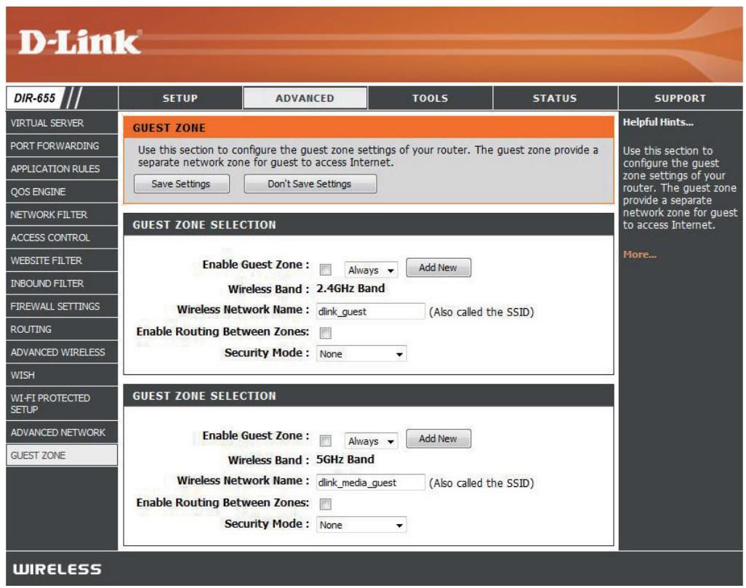Select Virtual Server in sidebar
746x588 pixels.
[x=61, y=123]
